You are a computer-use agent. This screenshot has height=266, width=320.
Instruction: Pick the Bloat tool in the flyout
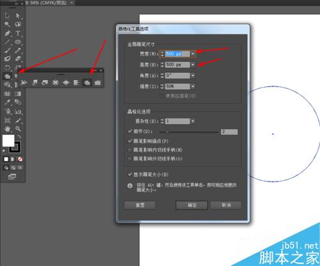click(x=66, y=82)
